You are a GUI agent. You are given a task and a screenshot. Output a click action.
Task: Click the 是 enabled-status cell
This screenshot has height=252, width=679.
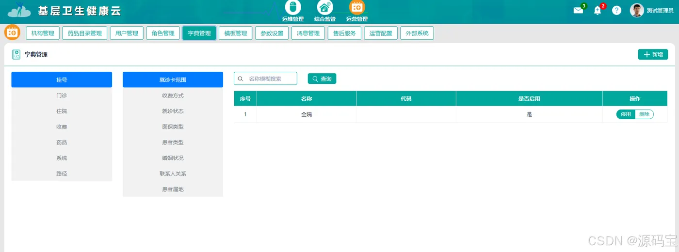529,114
